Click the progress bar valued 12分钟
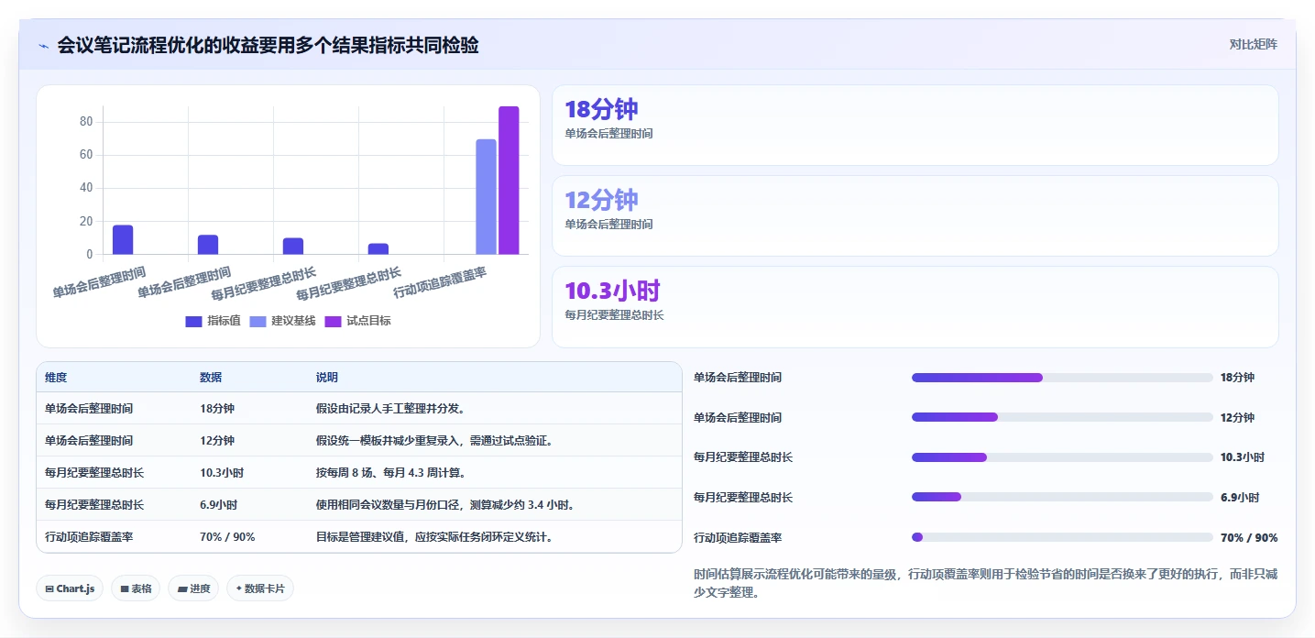Viewport: 1315px width, 638px height. [x=1062, y=417]
